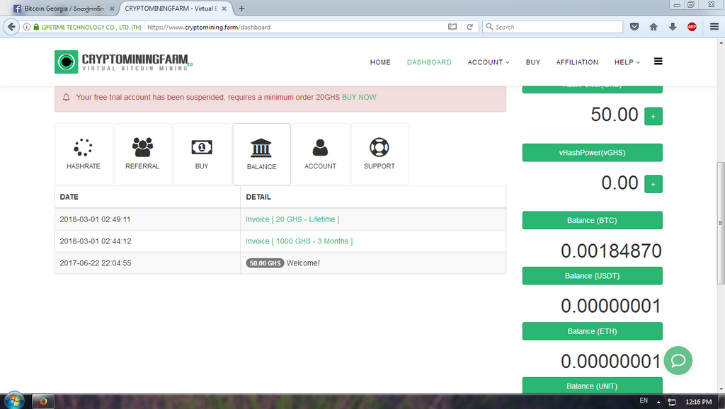The height and width of the screenshot is (409, 725).
Task: Go to Firefox home page icon
Action: (x=653, y=27)
